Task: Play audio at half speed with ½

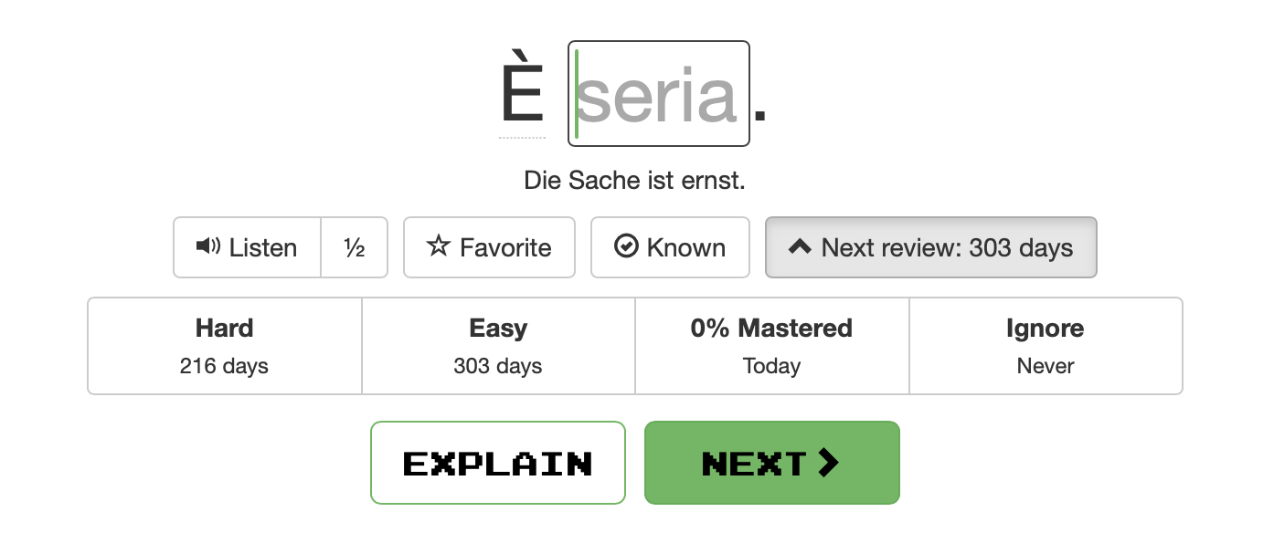Action: pyautogui.click(x=355, y=247)
